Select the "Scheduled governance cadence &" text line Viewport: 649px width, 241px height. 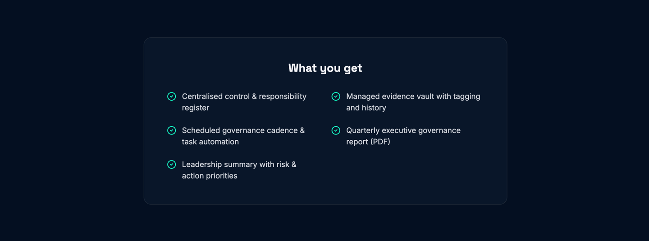(243, 130)
